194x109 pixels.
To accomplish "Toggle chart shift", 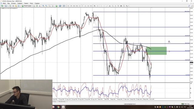I will [x=53, y=6].
